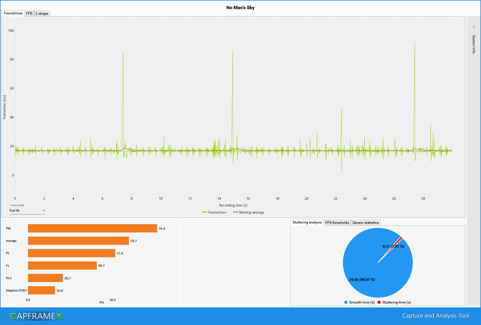Click the P0.2 bar

45,278
